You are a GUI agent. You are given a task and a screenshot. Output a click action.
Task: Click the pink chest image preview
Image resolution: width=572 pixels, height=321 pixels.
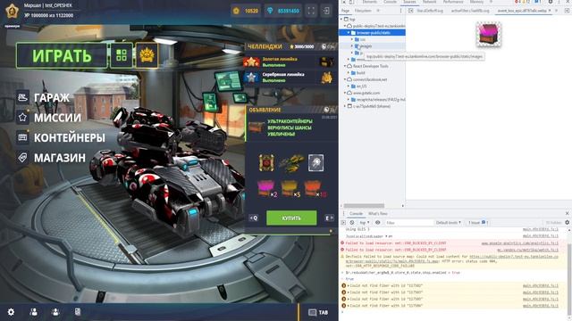click(489, 34)
